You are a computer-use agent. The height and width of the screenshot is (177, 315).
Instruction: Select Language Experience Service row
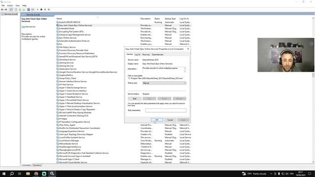coord(124,131)
